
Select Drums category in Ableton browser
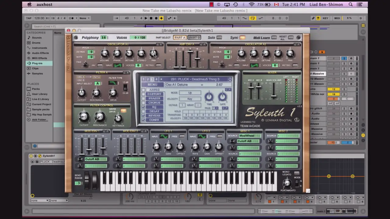click(36, 43)
